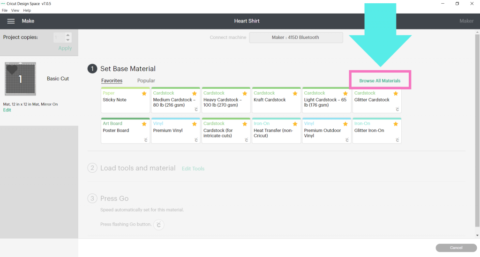Click Cricut logo on Glitter Iron-On card
The height and width of the screenshot is (257, 480).
(x=397, y=140)
